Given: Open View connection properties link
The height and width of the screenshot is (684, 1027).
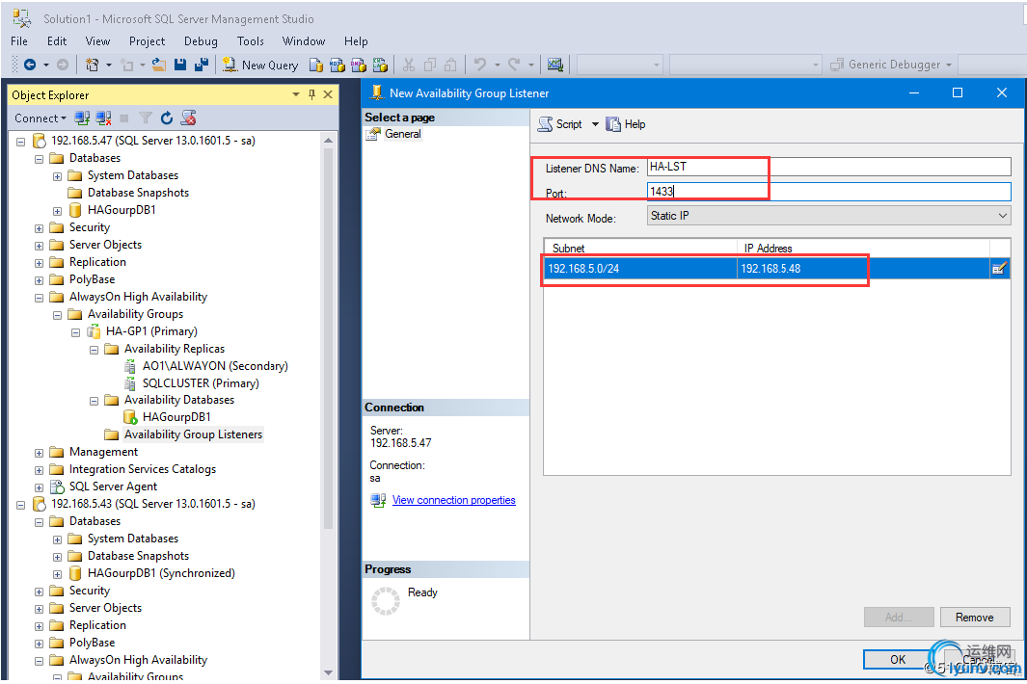Looking at the screenshot, I should coord(454,500).
